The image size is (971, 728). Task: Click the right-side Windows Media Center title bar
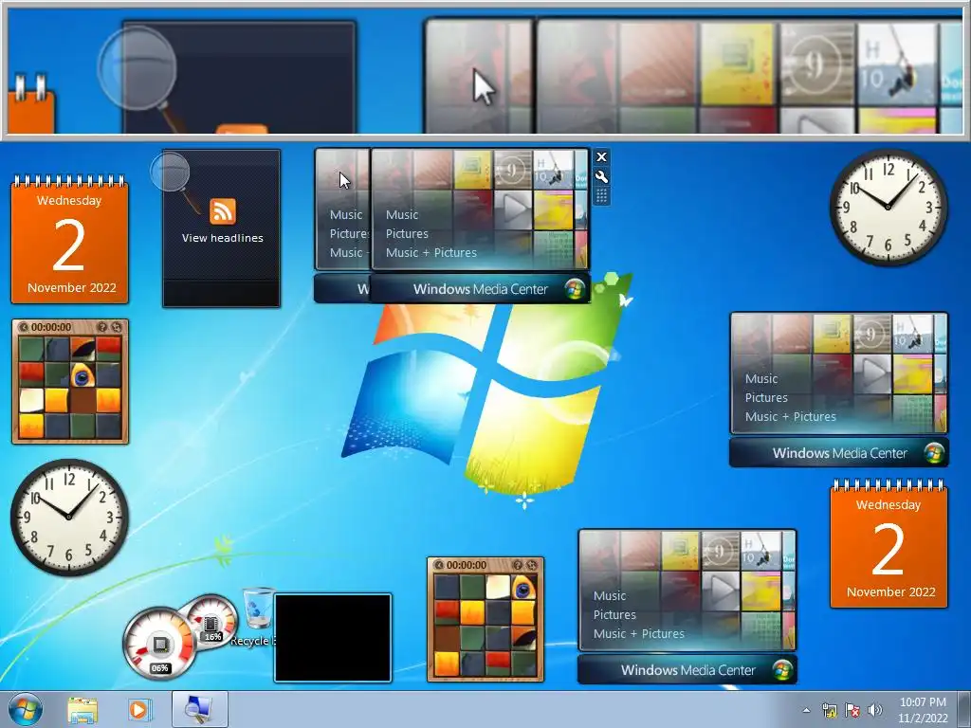pyautogui.click(x=839, y=453)
